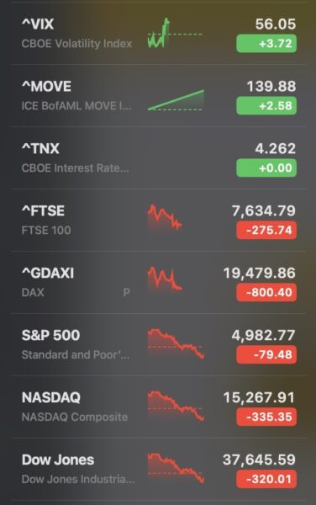
Task: Toggle the ^VIX +3.72 change badge
Action: pos(266,44)
